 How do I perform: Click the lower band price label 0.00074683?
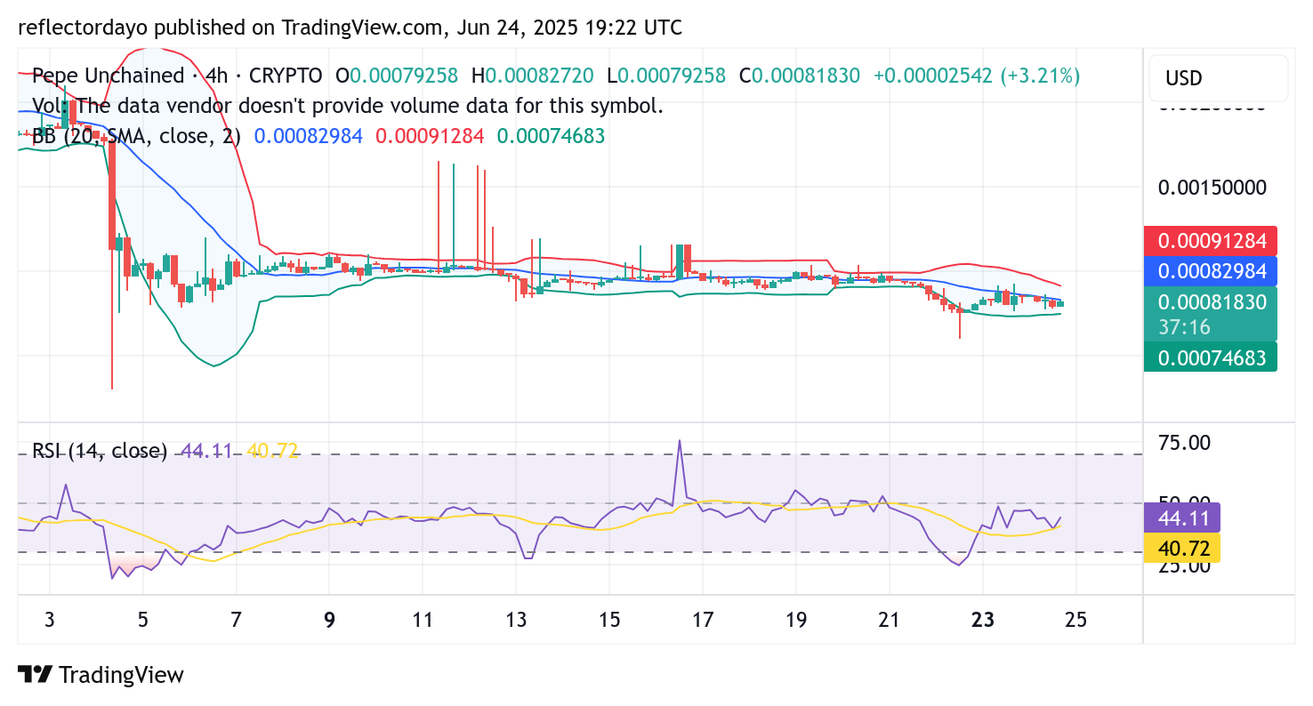click(1211, 357)
